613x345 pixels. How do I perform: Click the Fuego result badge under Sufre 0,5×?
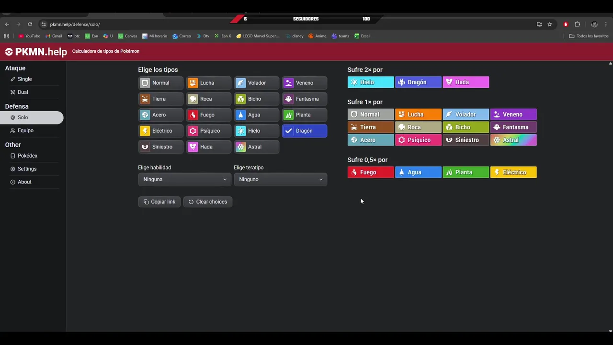pos(371,172)
